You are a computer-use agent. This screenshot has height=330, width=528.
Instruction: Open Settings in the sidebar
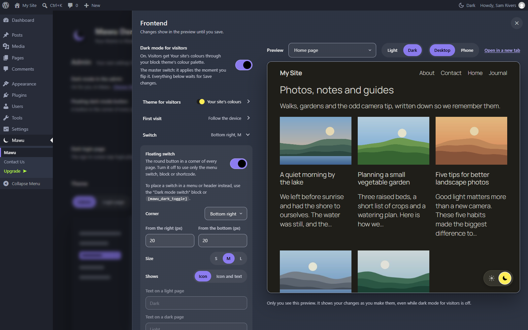coord(26,129)
